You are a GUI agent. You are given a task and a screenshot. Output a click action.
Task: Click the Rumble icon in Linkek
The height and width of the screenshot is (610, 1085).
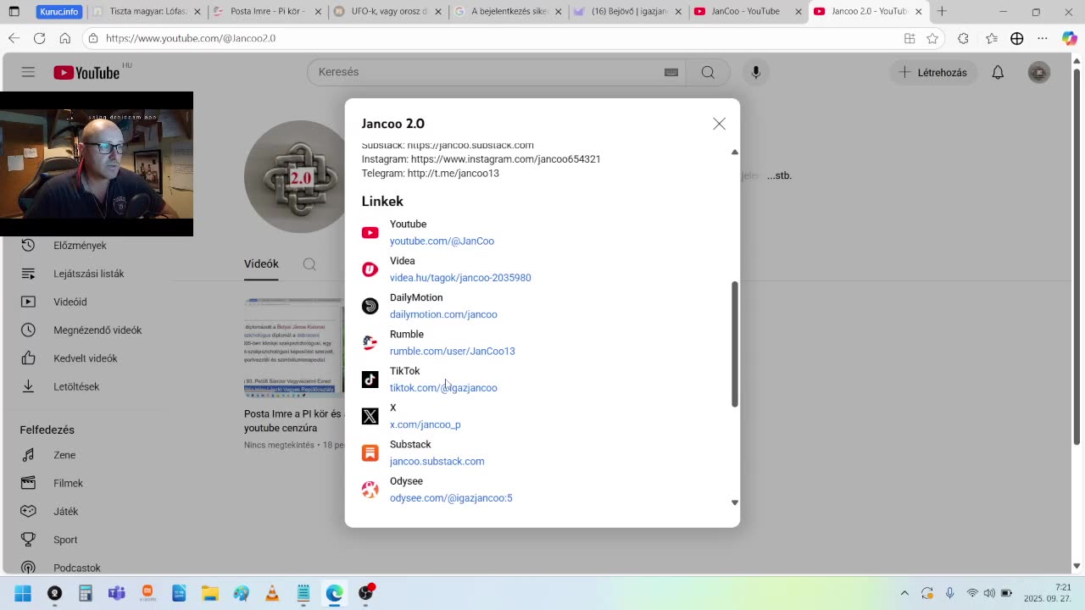370,342
